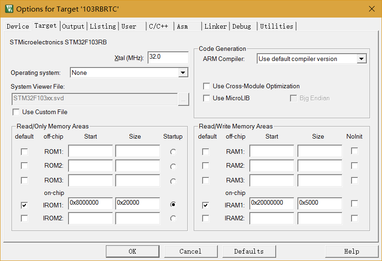Click the ROM1 Start address field
Image resolution: width=382 pixels, height=261 pixels.
pyautogui.click(x=90, y=151)
